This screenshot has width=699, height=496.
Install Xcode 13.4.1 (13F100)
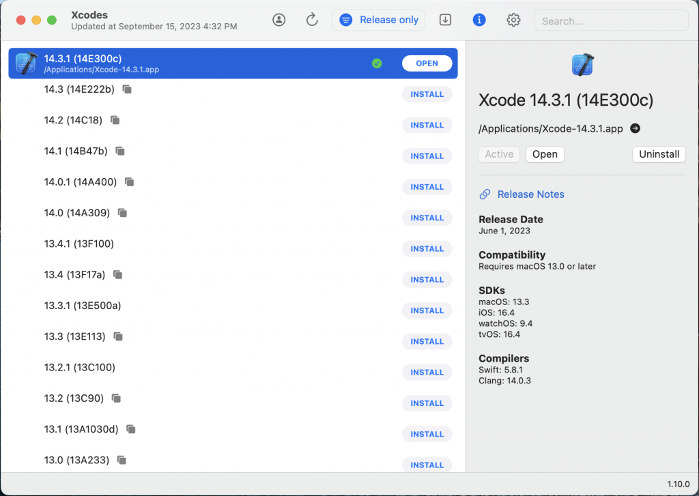tap(427, 248)
